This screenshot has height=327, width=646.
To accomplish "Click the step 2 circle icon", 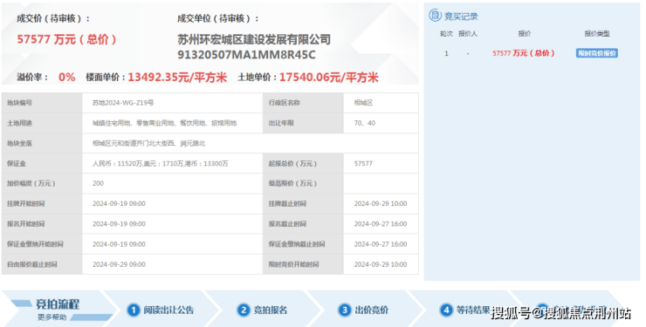I will [243, 310].
